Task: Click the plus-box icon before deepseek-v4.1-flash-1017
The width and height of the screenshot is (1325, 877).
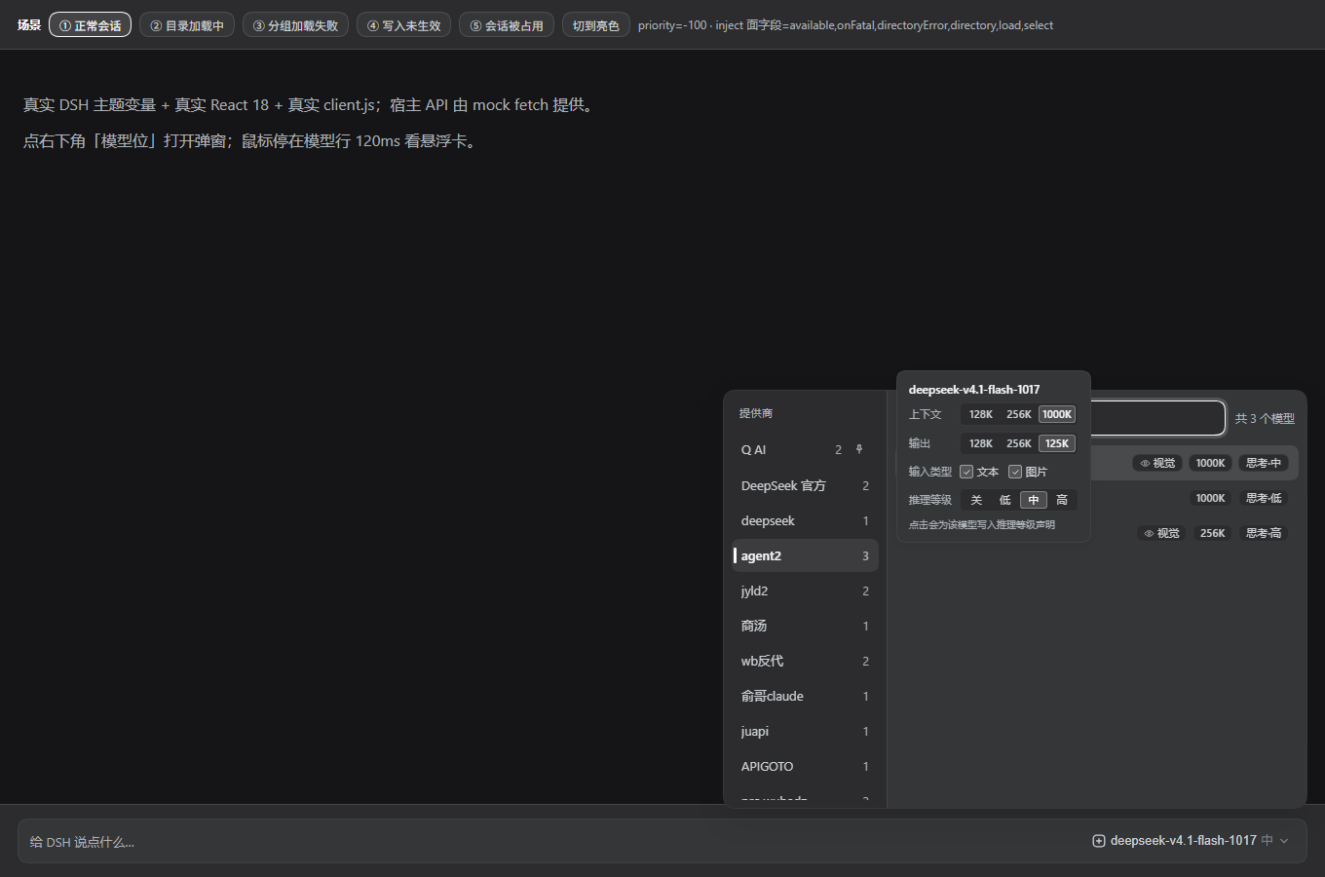Action: [1099, 841]
